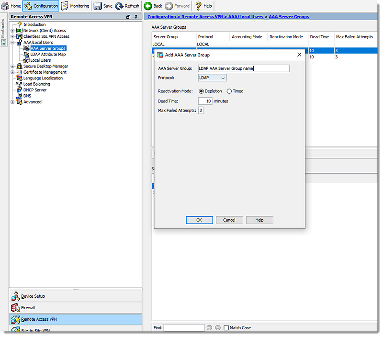Switch to the Monitoring view
The height and width of the screenshot is (337, 383).
[75, 6]
